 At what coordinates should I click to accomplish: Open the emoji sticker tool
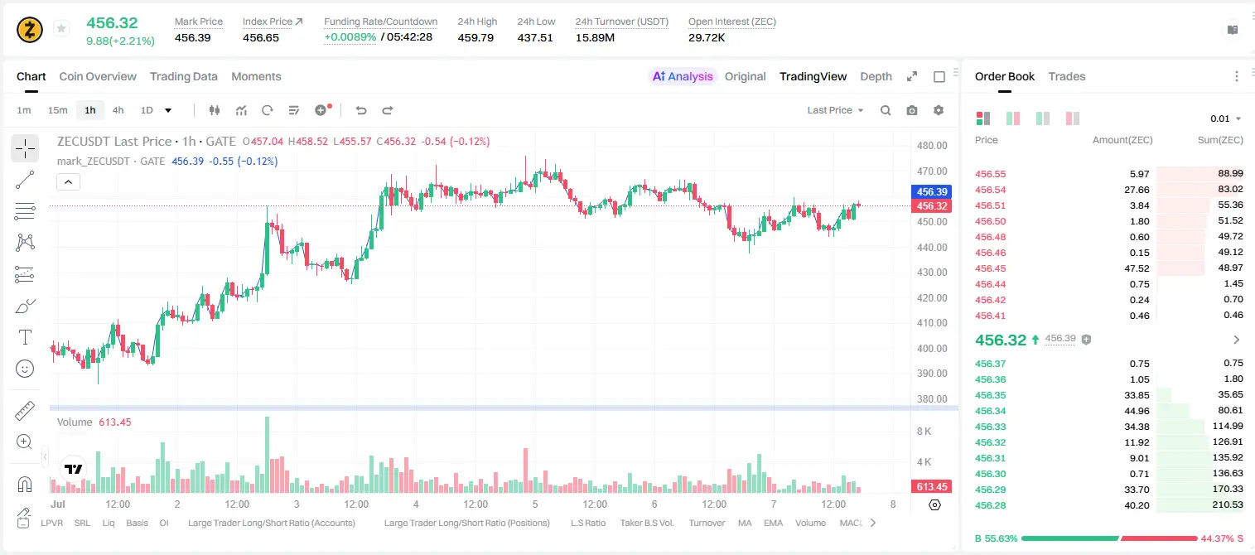(25, 369)
